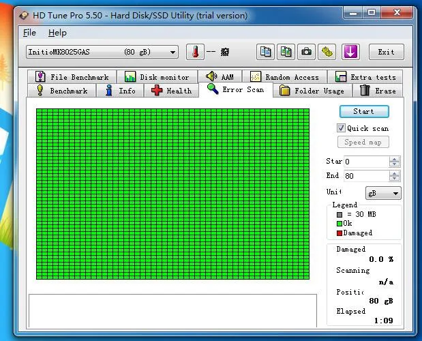Open the Info tab
The width and height of the screenshot is (422, 341).
pos(120,91)
